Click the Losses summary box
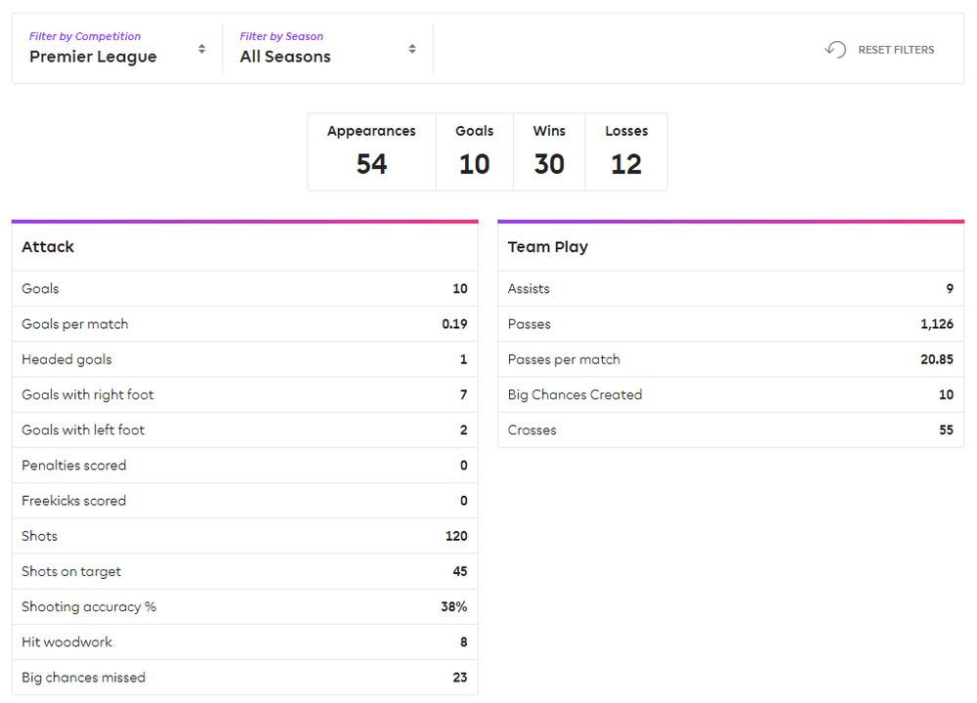977x703 pixels. point(626,152)
